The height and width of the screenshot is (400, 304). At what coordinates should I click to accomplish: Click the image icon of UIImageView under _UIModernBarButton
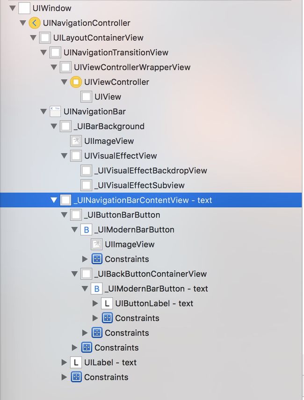(97, 244)
